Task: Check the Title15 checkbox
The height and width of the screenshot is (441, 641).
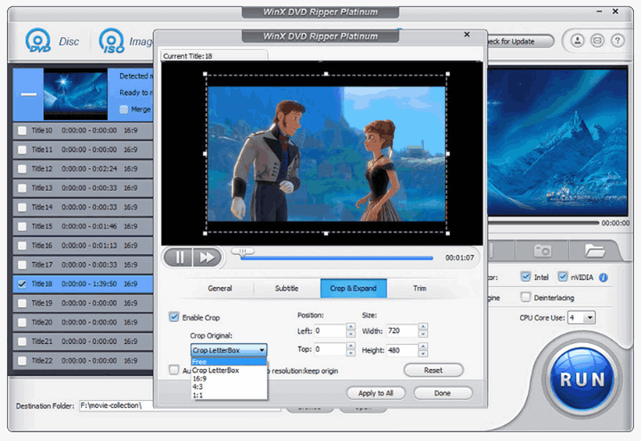Action: click(22, 226)
